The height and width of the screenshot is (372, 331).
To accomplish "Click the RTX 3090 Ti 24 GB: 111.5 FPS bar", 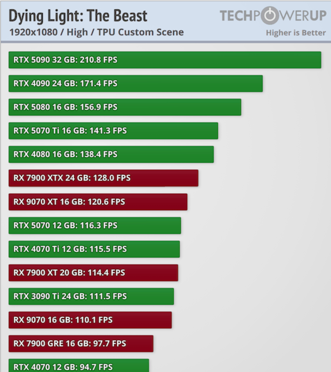I will point(91,296).
